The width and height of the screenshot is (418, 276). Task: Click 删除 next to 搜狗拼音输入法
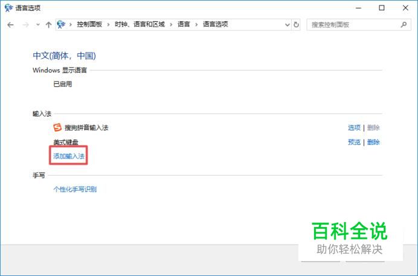click(373, 128)
